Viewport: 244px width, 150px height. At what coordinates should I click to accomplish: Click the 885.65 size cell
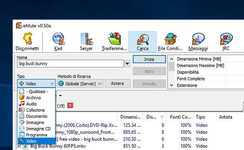click(x=132, y=132)
